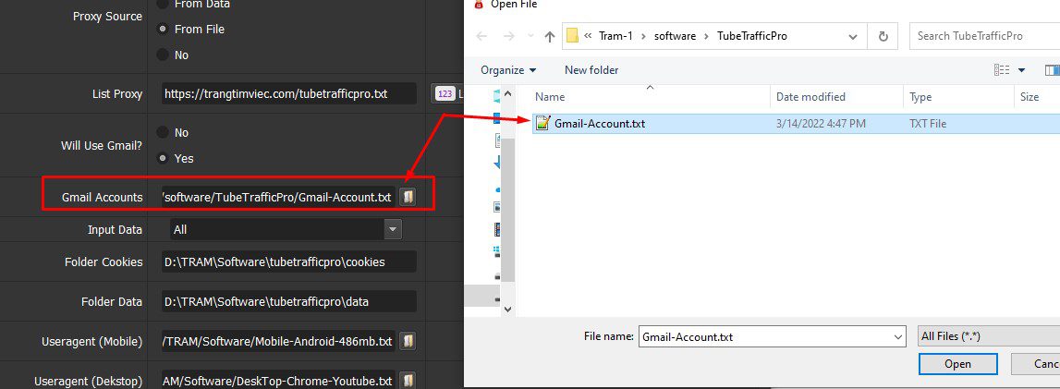The height and width of the screenshot is (389, 1060).
Task: Navigate to software in the breadcrumb path
Action: coord(675,36)
